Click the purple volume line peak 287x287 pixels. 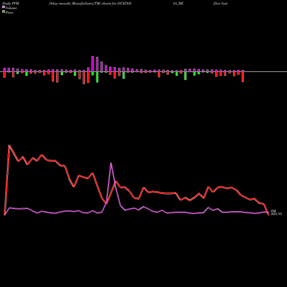pyautogui.click(x=111, y=163)
